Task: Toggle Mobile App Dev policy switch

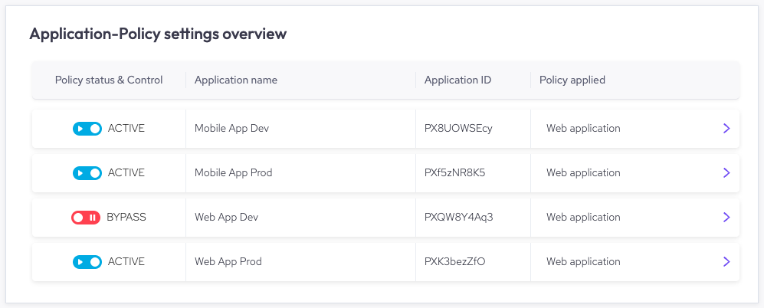Action: click(x=87, y=129)
